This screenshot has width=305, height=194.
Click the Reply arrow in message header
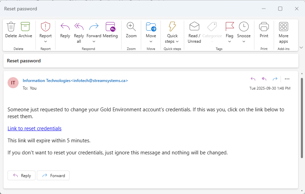[x=253, y=79]
